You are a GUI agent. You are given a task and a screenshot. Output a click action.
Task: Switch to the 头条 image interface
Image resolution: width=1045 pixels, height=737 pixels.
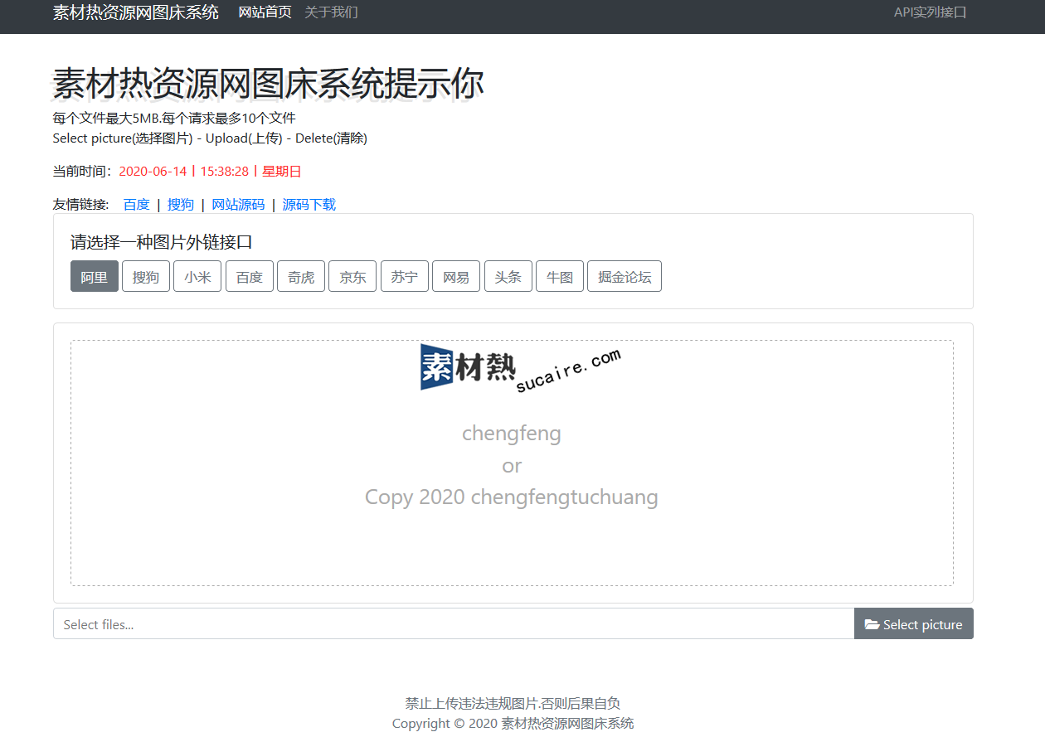[x=508, y=277]
